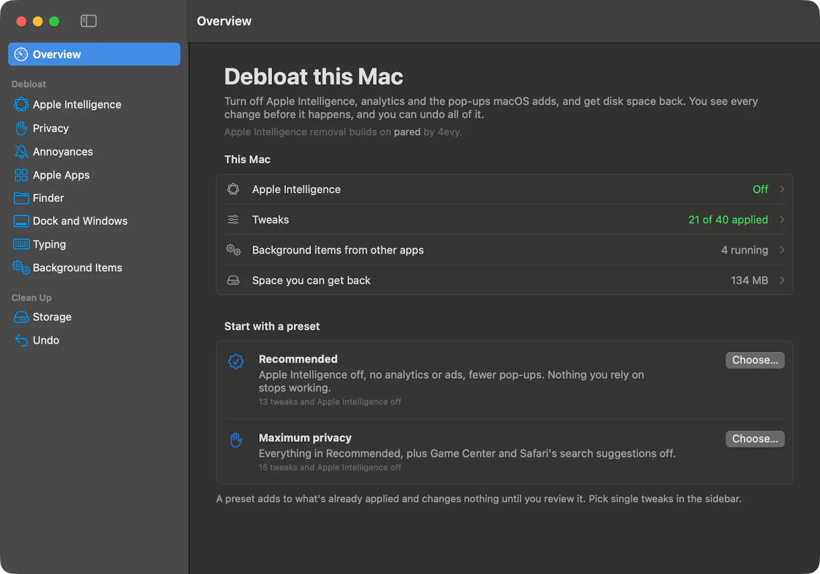Screen dimensions: 820x574
Task: Open the Tweaks row chevron
Action: pyautogui.click(x=782, y=219)
